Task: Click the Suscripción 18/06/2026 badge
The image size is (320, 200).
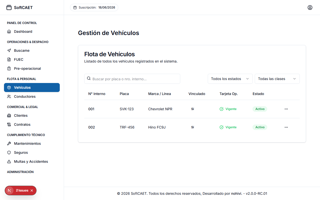Action: click(x=94, y=7)
